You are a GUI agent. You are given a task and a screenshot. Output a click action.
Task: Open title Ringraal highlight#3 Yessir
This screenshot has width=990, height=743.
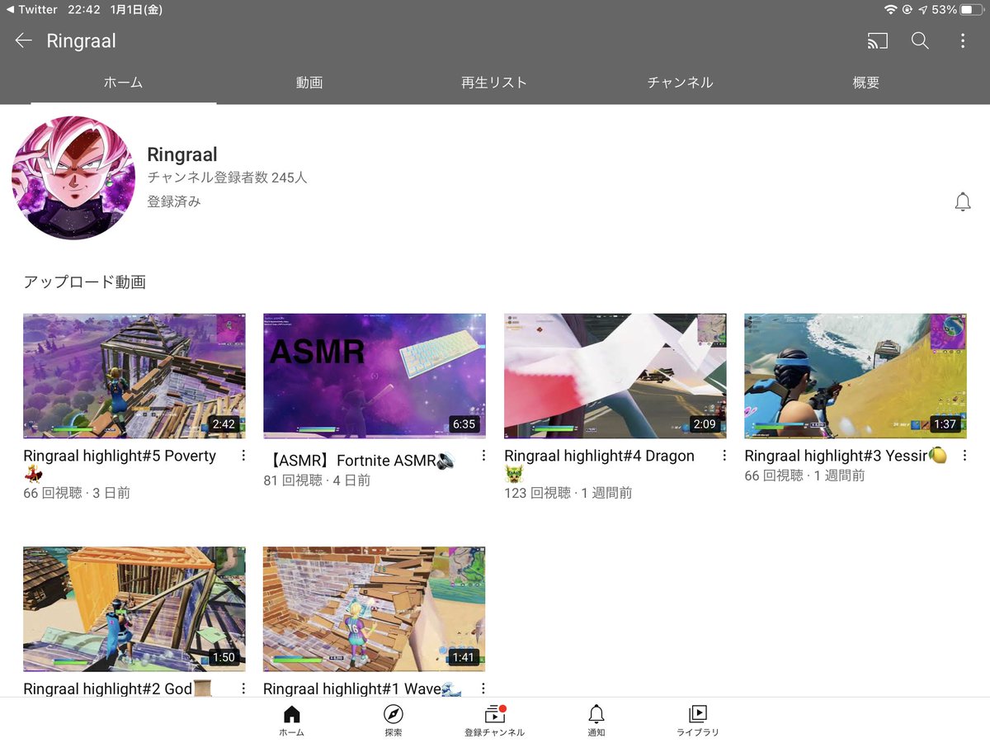tap(846, 456)
